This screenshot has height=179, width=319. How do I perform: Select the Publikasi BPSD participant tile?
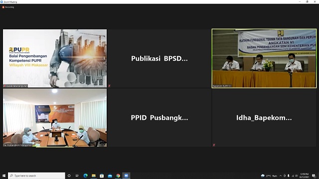coord(159,59)
